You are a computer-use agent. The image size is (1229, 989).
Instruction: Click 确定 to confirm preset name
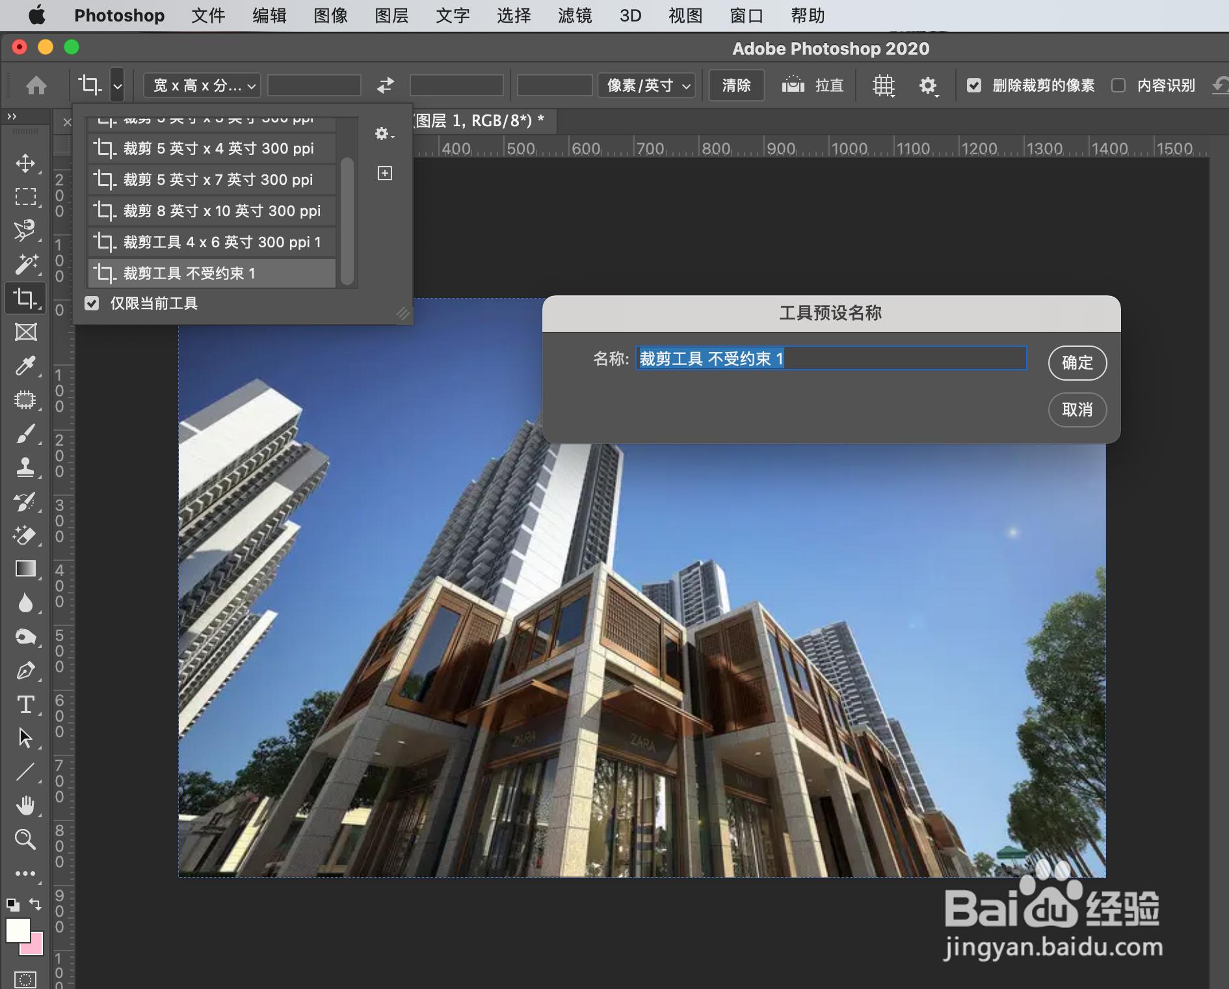(x=1077, y=362)
